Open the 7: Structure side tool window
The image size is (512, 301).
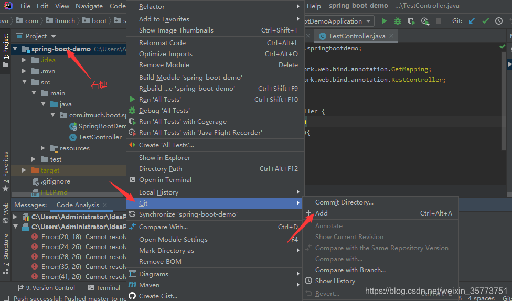coord(6,254)
